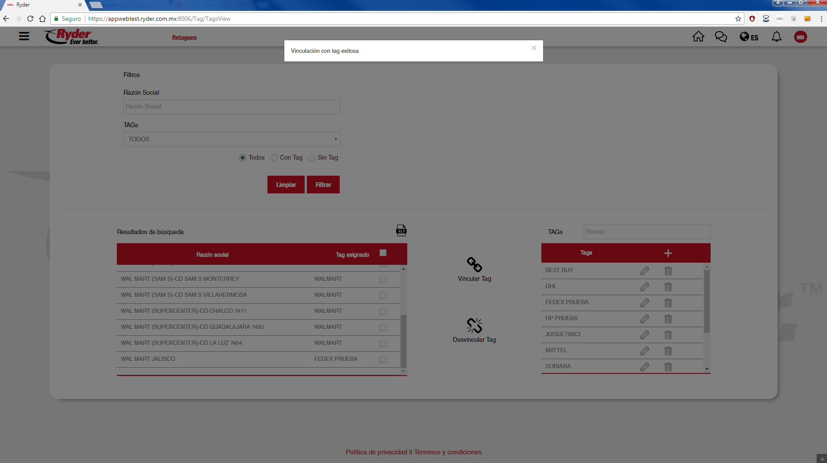Add a new tag with plus icon
Screen dimensions: 827x463
tap(668, 253)
